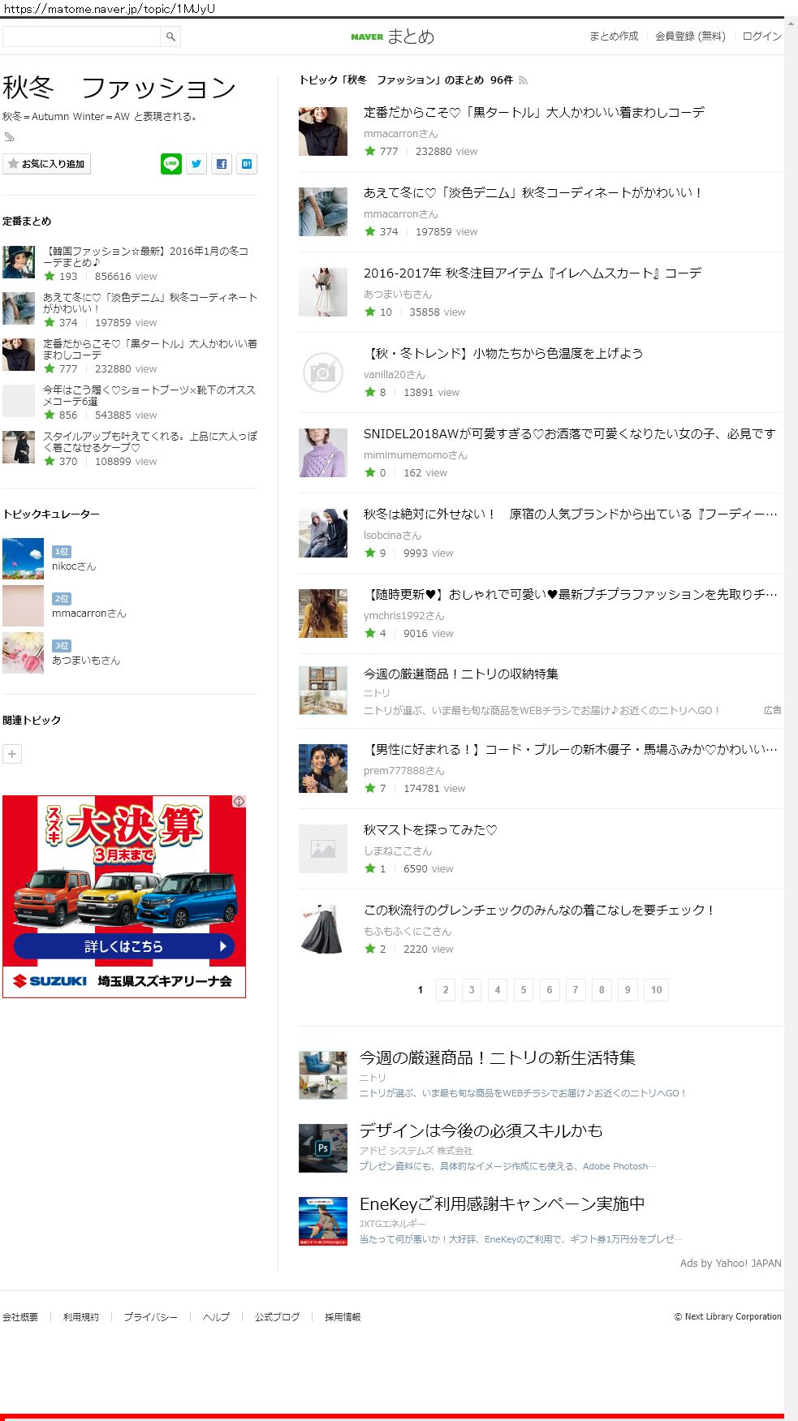The width and height of the screenshot is (798, 1421).
Task: Share topic via the LINE icon
Action: tap(171, 164)
